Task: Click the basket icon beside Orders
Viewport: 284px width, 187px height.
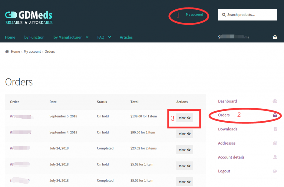Action: pos(275,115)
